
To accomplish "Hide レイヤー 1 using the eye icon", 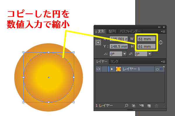I will coord(98,69).
